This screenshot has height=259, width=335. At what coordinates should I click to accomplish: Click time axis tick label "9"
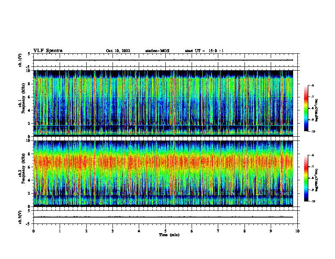(271, 231)
